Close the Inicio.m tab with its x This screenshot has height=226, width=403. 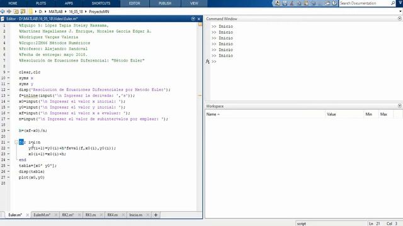coord(147,215)
